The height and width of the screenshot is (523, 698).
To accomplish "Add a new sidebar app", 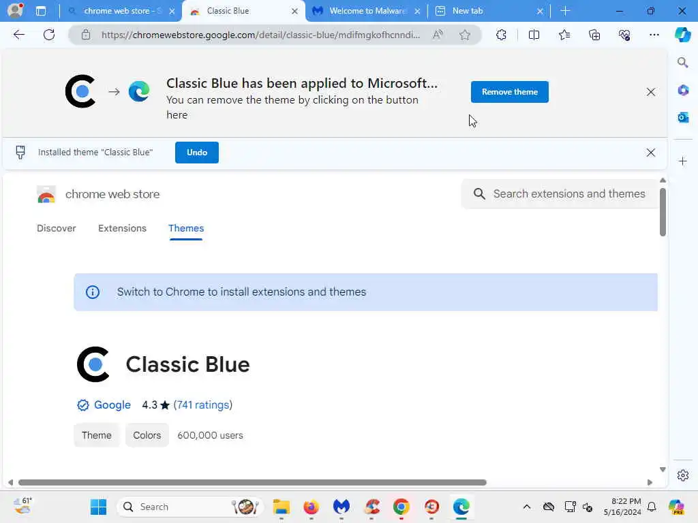I will [x=683, y=161].
